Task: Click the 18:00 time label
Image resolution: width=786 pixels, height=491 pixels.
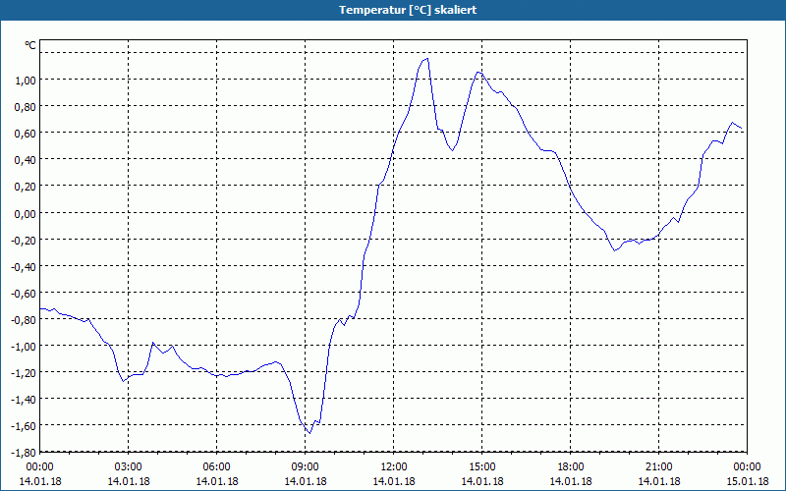Action: point(571,467)
